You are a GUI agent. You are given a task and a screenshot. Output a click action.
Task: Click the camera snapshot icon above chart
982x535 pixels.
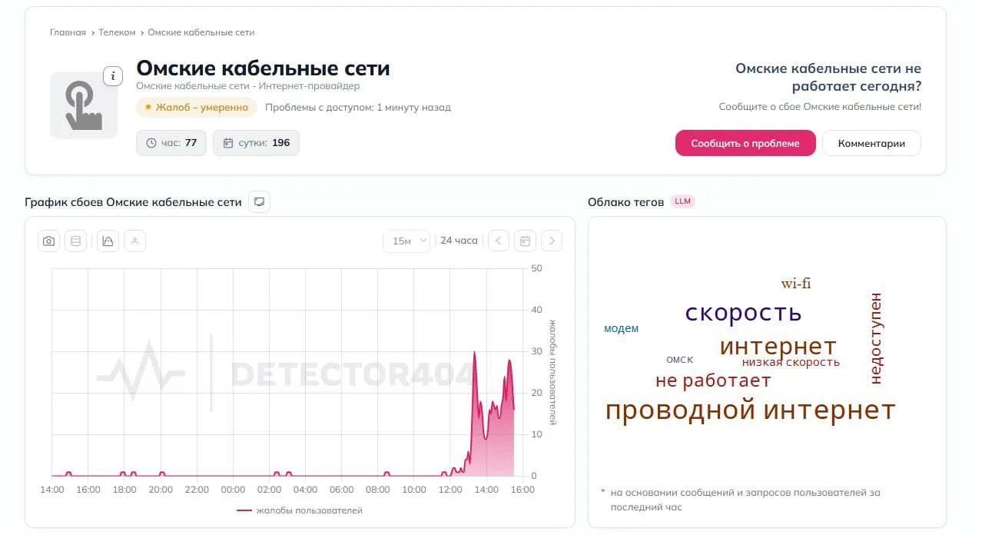coord(48,241)
